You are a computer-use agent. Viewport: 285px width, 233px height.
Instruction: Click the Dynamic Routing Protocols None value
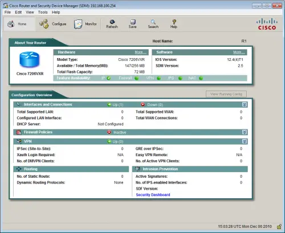tap(119, 182)
